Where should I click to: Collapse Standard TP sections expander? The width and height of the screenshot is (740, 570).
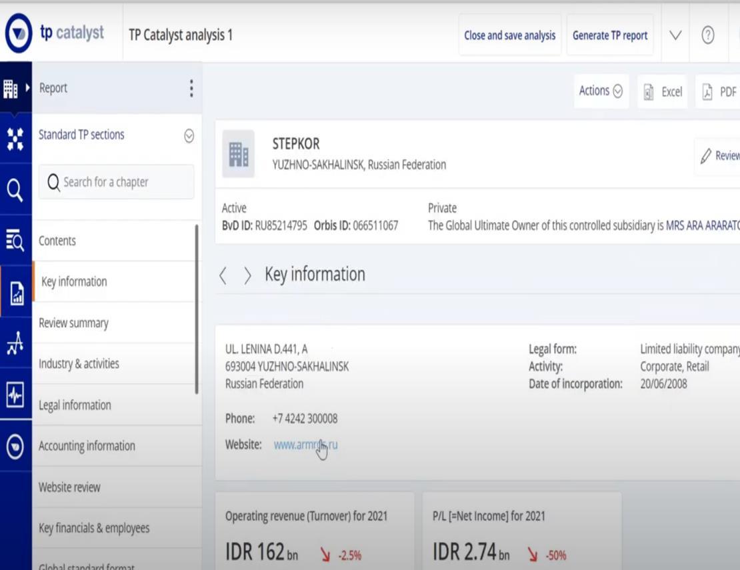[x=189, y=136]
